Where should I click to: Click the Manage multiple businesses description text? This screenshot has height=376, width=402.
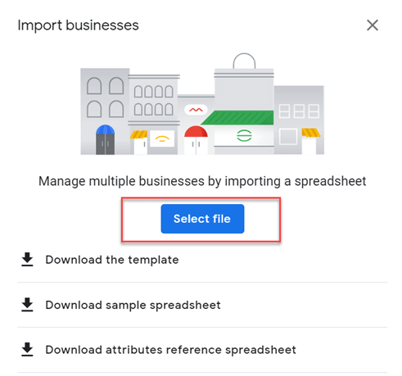[202, 181]
